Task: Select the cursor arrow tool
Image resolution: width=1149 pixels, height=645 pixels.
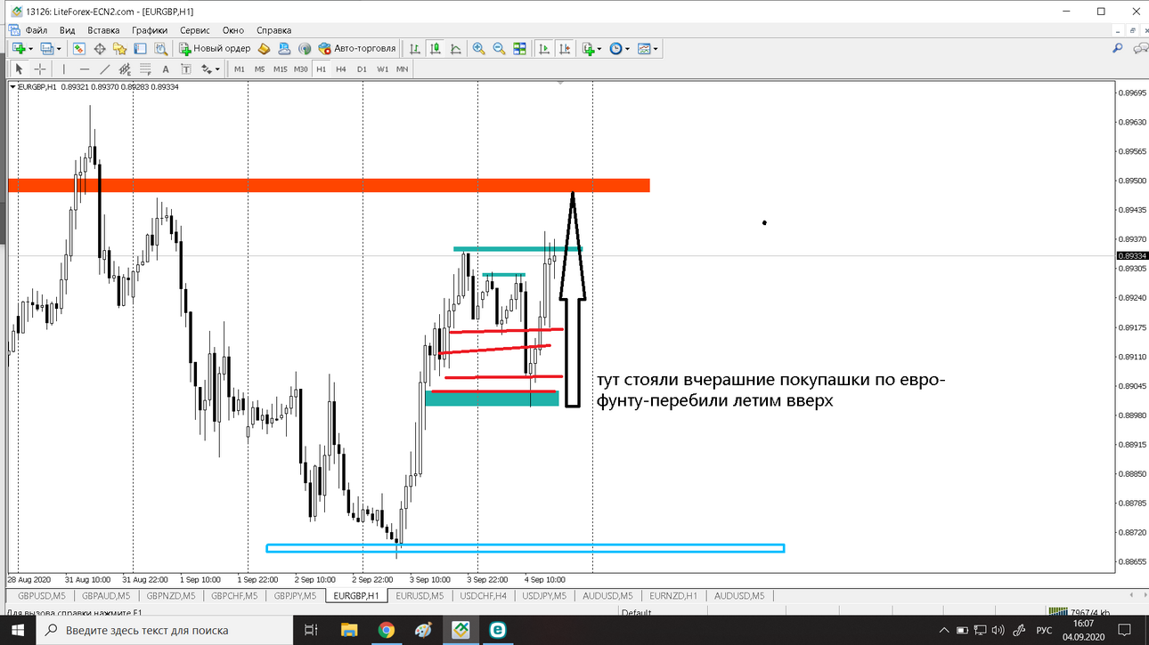Action: [x=19, y=69]
